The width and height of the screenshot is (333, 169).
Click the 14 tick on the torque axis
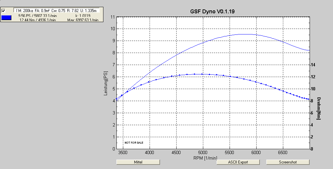pos(313,65)
